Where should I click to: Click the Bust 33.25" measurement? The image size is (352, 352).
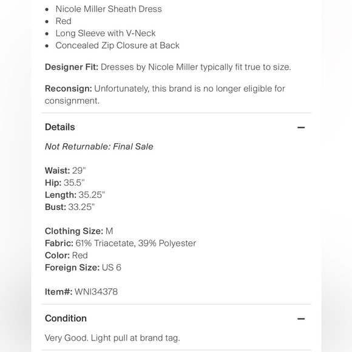(70, 207)
